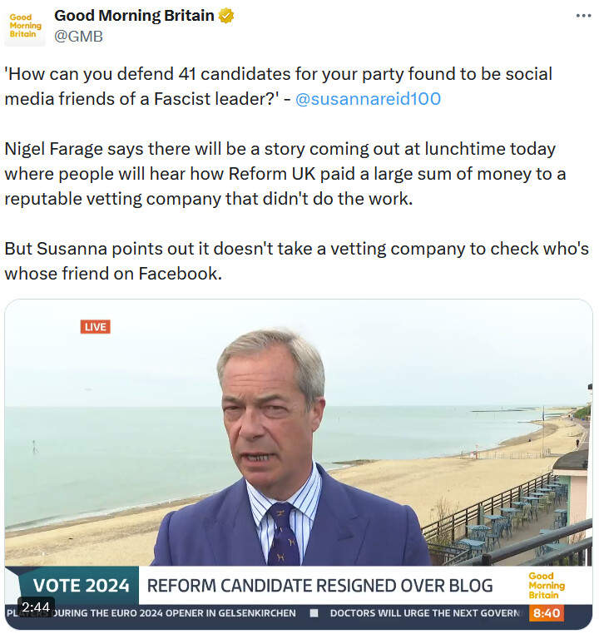Click the 'But Susanna points out' paragraph
599x634 pixels.
pos(296,260)
